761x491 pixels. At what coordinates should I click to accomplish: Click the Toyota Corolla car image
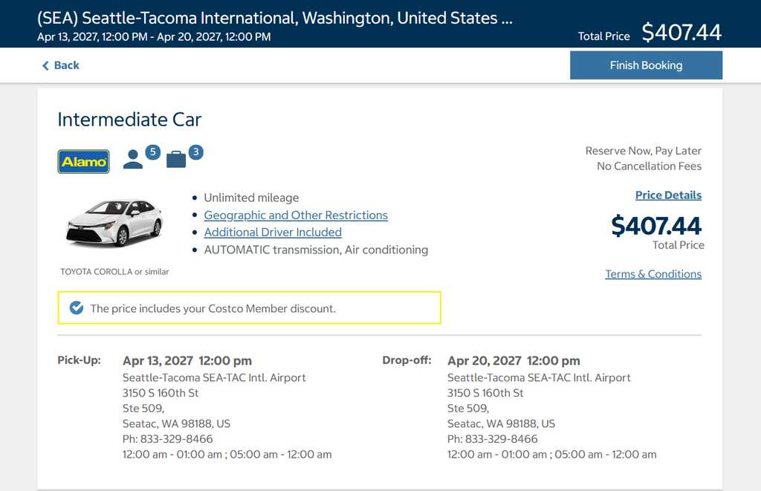pos(114,222)
